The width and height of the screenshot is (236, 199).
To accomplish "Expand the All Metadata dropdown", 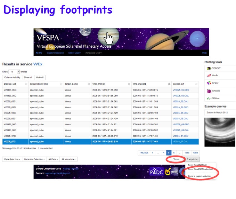I will click(x=68, y=159).
